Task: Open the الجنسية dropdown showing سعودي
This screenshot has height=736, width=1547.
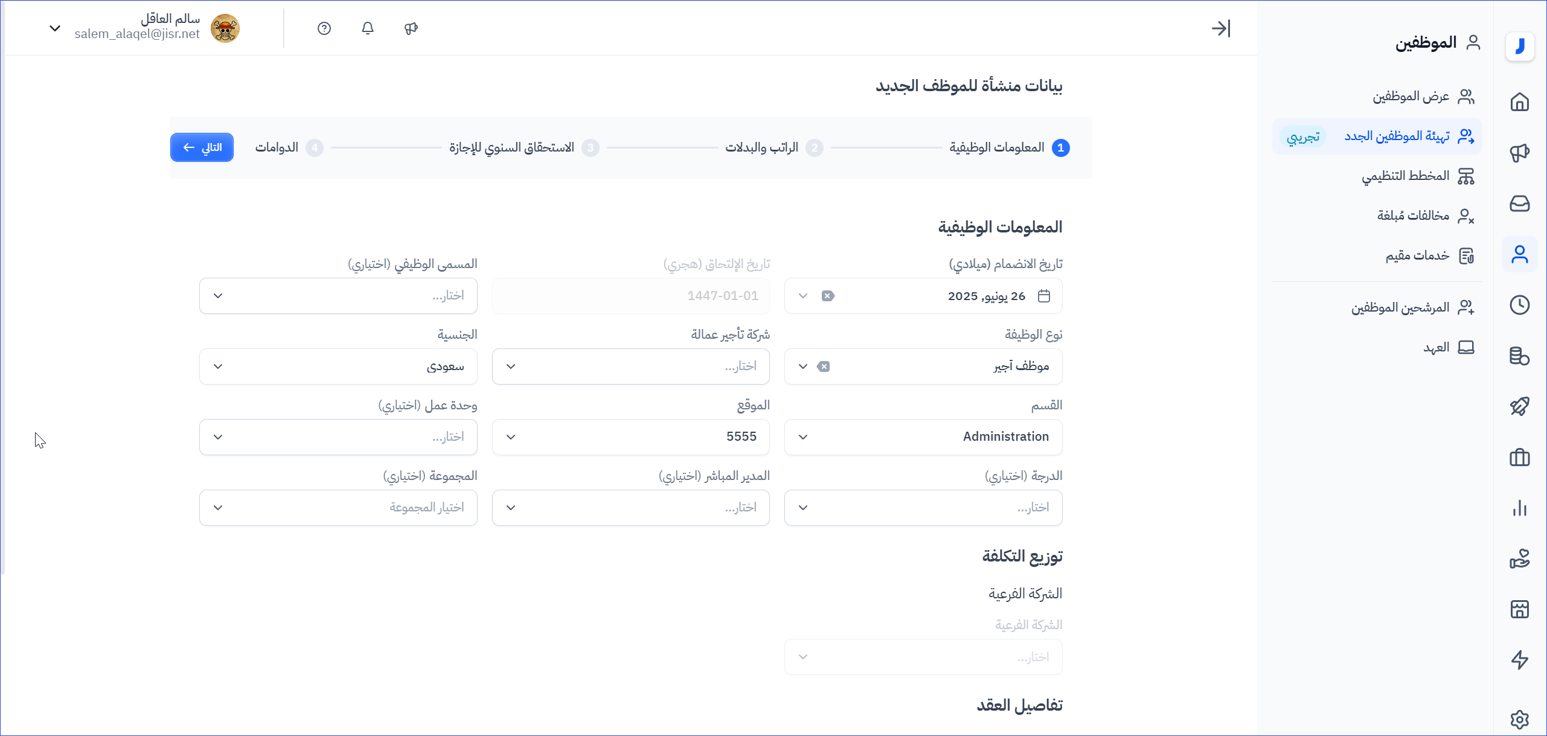Action: [x=338, y=366]
